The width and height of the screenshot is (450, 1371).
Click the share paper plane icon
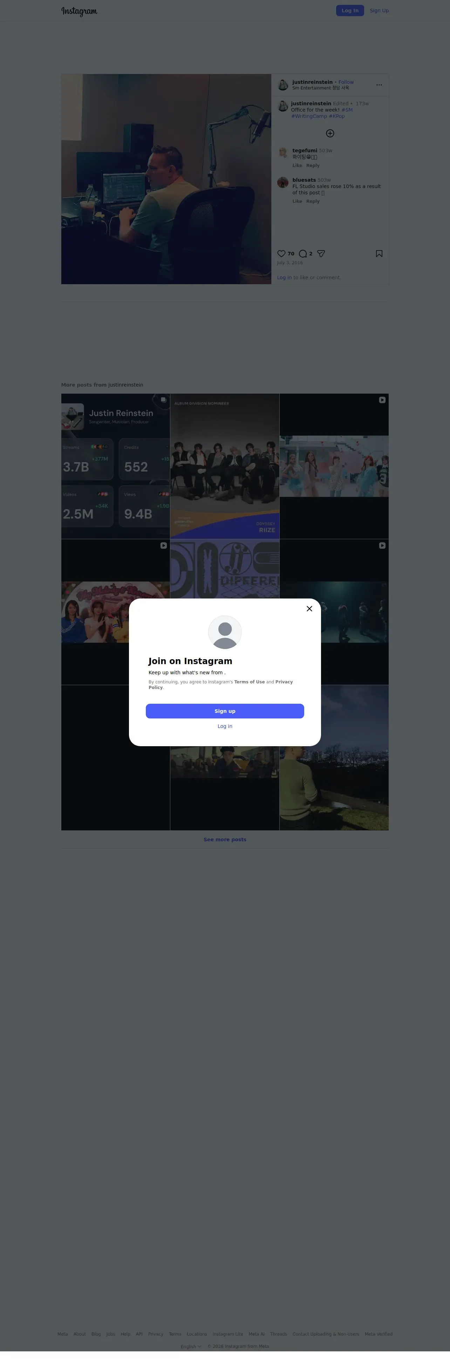[321, 253]
